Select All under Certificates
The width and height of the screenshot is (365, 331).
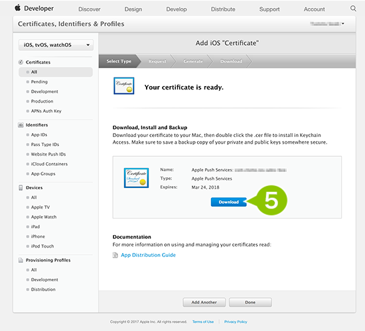click(x=56, y=72)
